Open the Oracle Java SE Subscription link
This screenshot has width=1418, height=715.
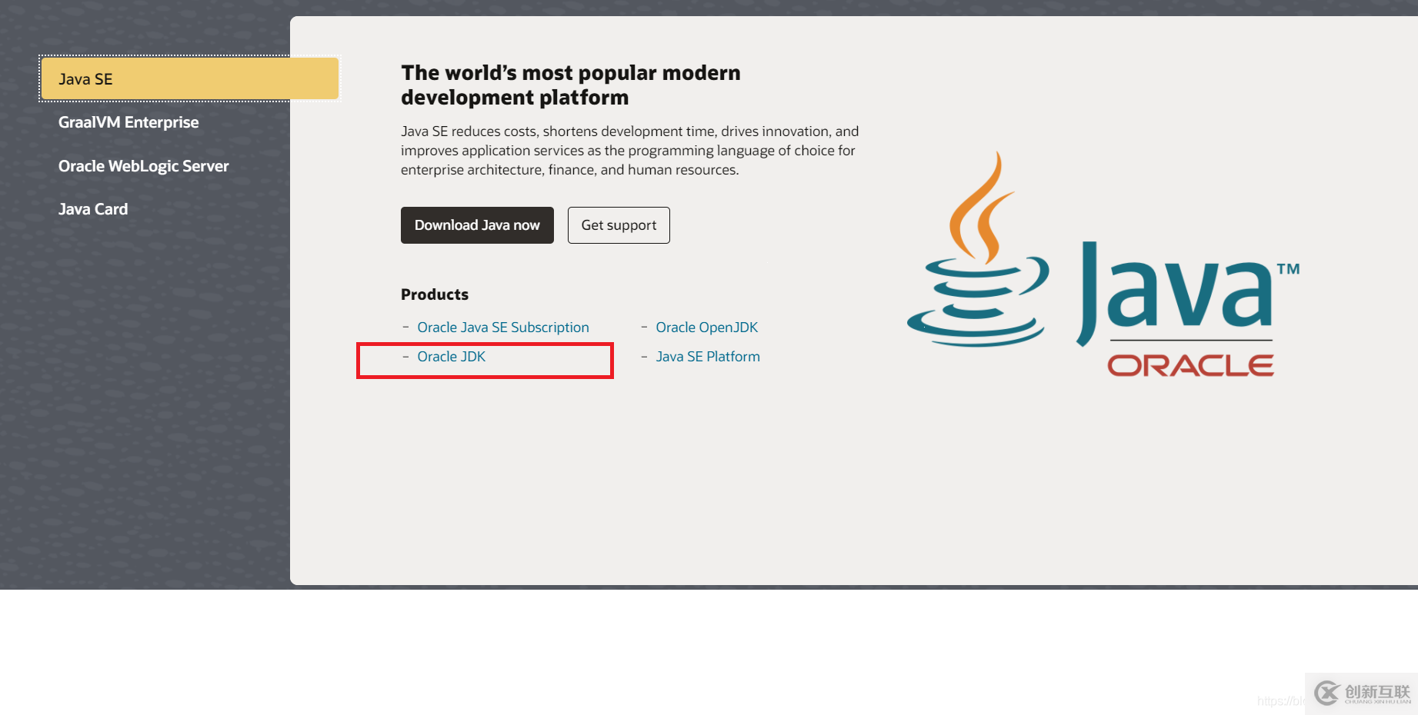tap(503, 328)
